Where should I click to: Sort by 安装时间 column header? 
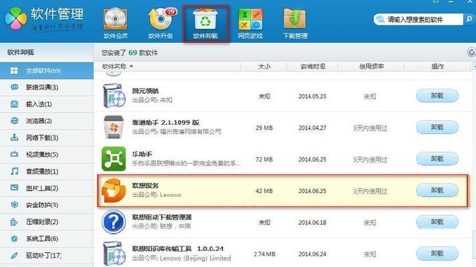point(312,67)
